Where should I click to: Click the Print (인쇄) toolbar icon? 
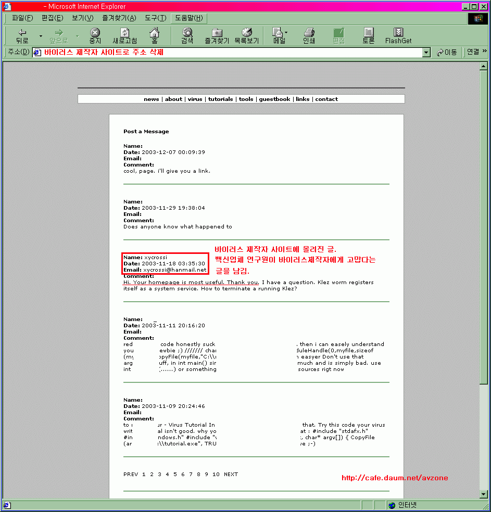click(x=309, y=35)
